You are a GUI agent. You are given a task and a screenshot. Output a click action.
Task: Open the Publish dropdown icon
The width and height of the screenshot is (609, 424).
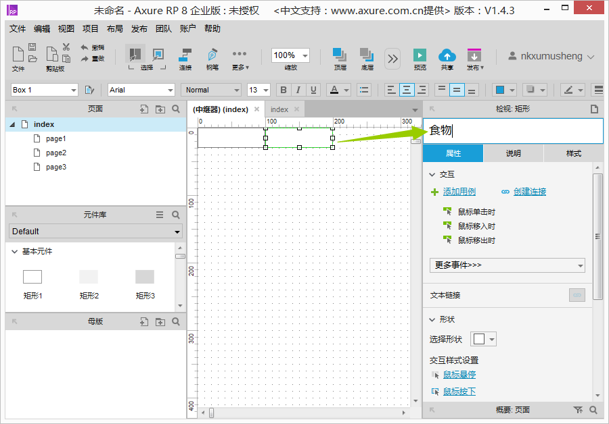tap(474, 55)
